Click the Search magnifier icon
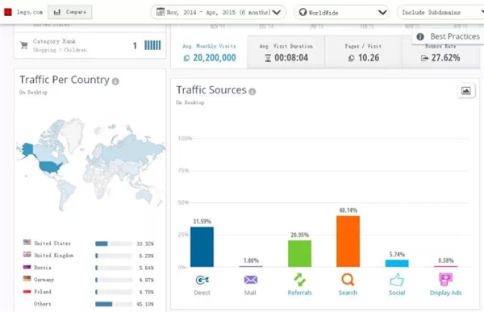Screen dimensions: 484x312 [348, 280]
